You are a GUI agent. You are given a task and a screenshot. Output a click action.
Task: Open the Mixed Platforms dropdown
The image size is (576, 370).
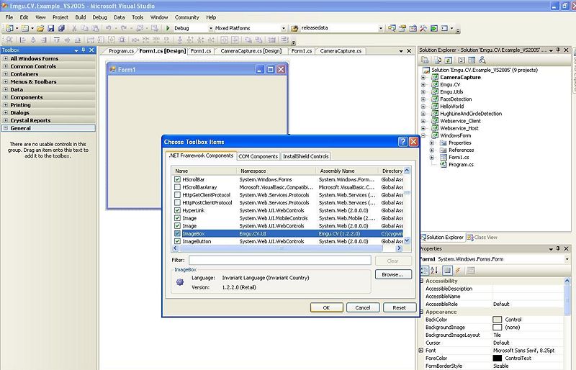coord(284,28)
